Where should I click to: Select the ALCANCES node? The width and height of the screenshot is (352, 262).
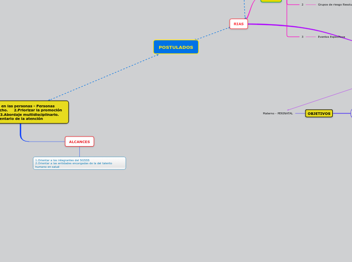point(79,142)
